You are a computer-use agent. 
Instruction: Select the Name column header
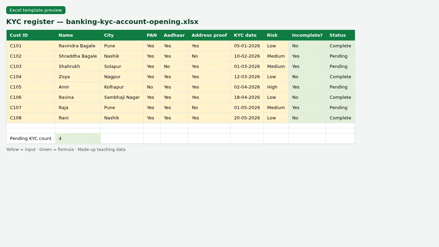tap(78, 35)
